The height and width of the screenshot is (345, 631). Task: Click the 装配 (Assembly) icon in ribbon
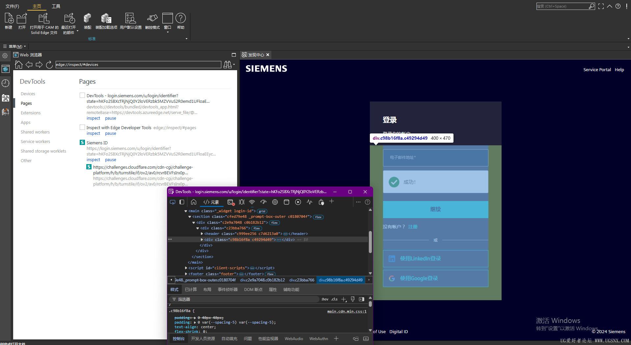point(87,18)
